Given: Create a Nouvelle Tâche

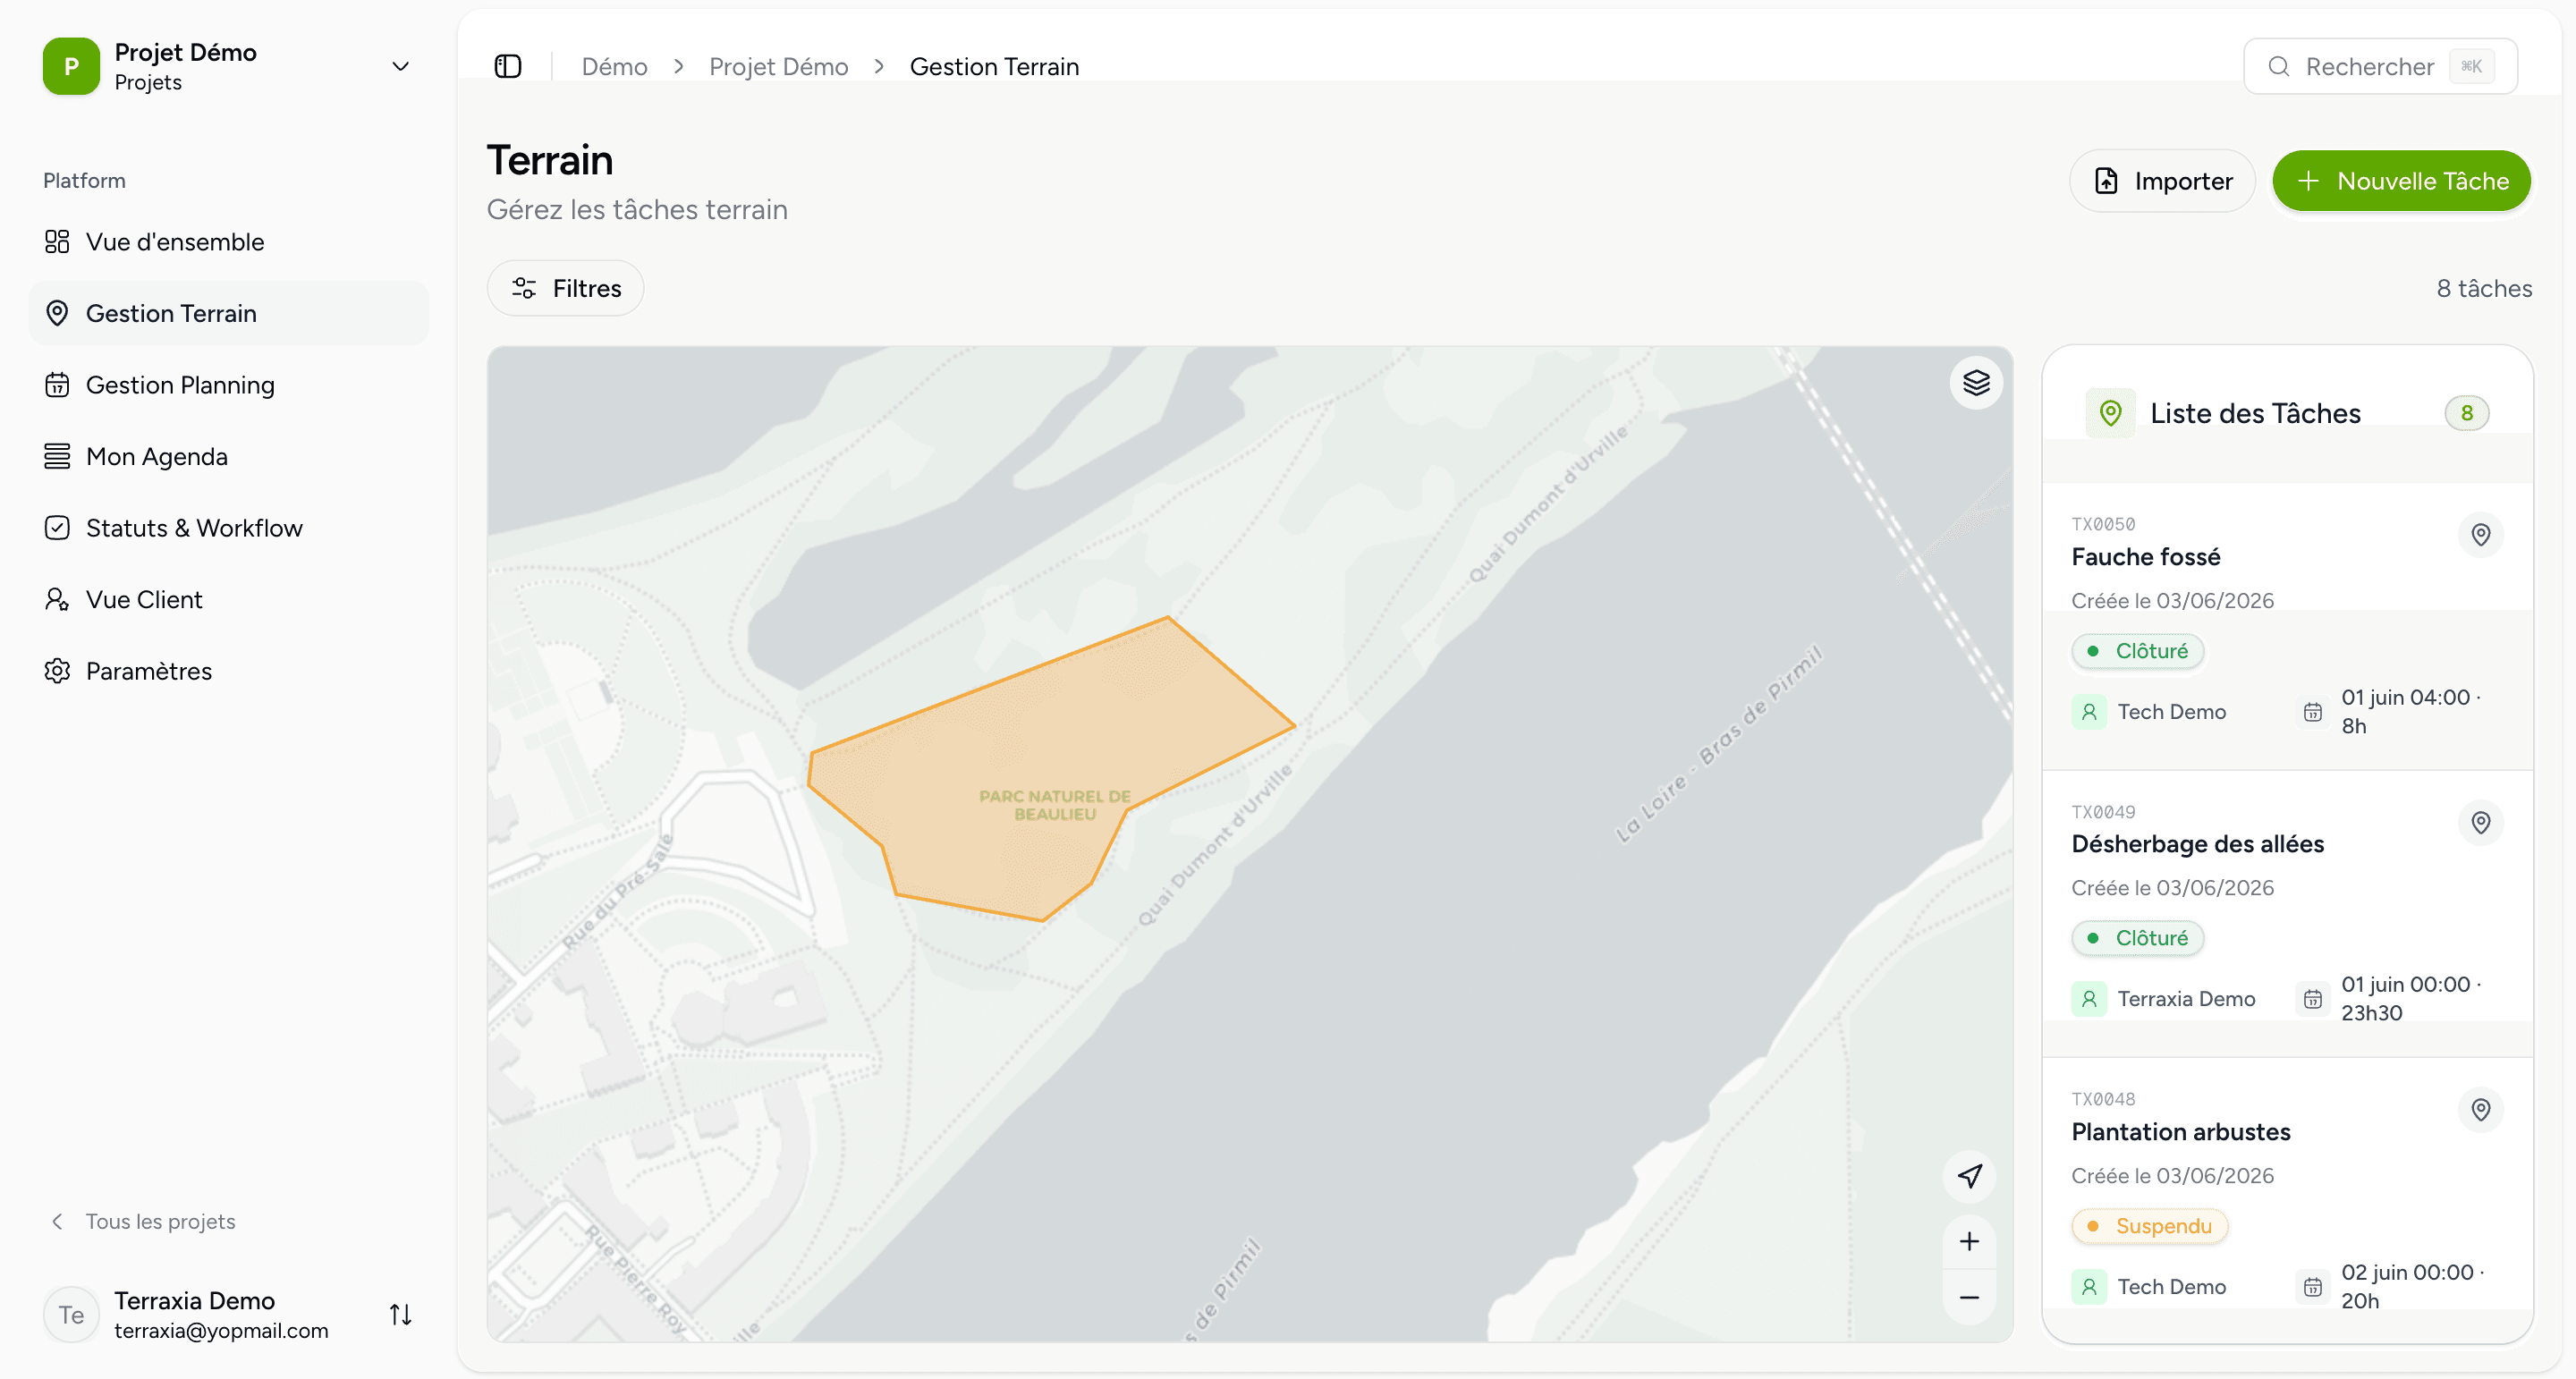Looking at the screenshot, I should (x=2401, y=181).
